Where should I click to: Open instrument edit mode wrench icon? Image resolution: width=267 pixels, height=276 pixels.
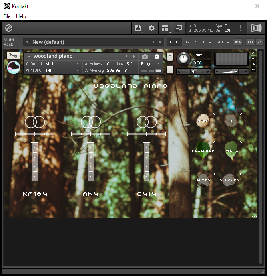tap(13, 55)
